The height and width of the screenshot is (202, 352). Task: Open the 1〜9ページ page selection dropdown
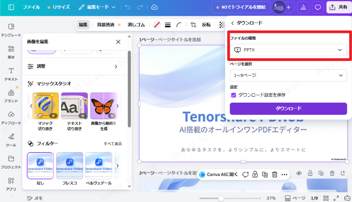pos(288,75)
